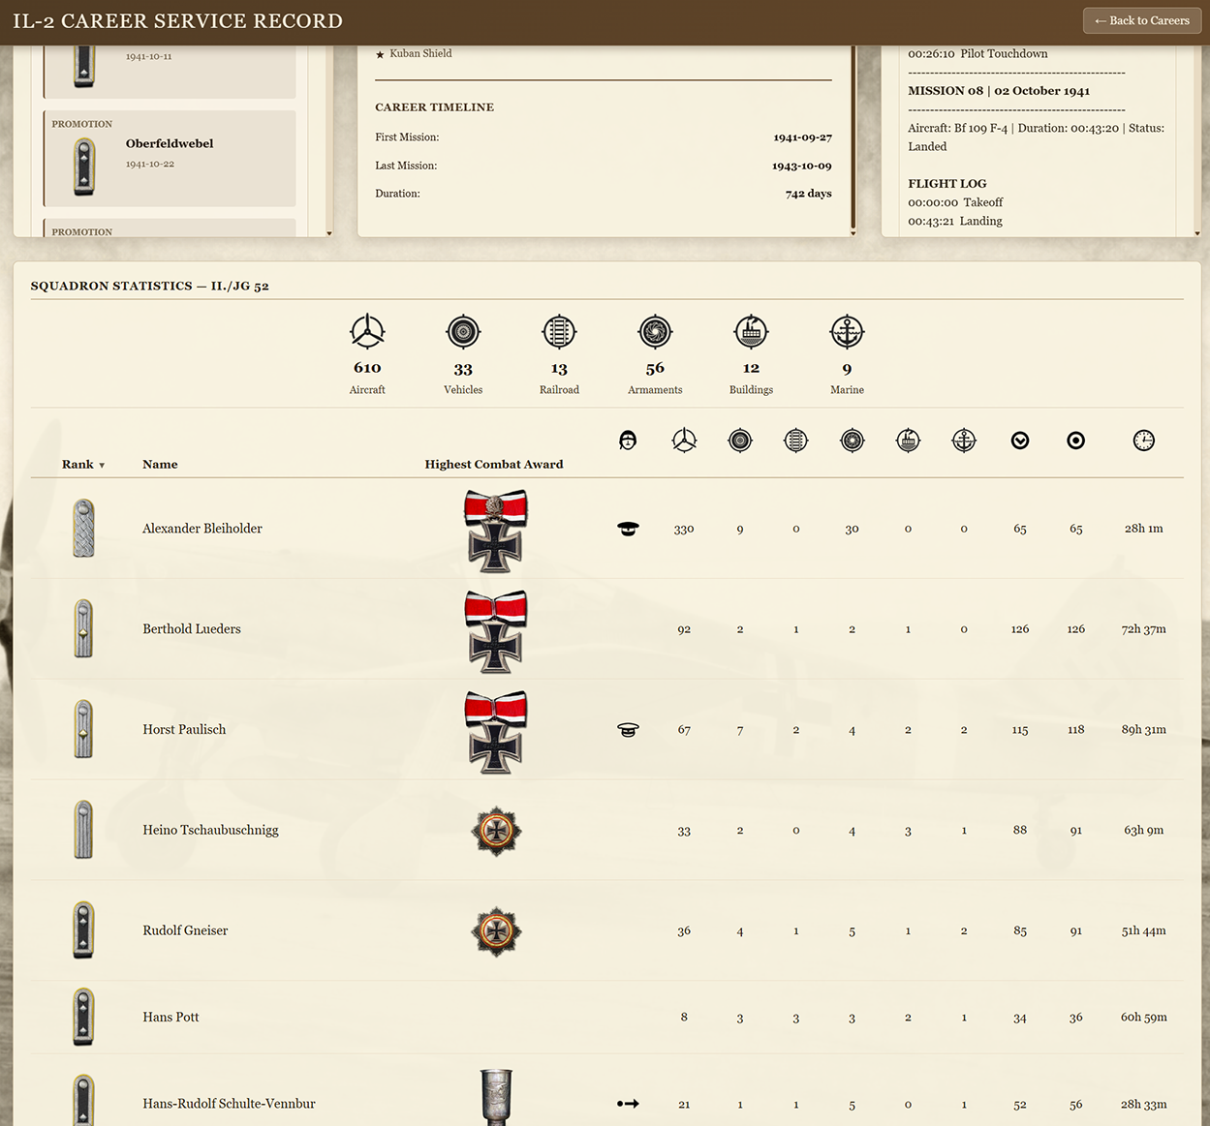Open the Oberfeldwebel promotion entry
The height and width of the screenshot is (1126, 1210).
click(170, 158)
